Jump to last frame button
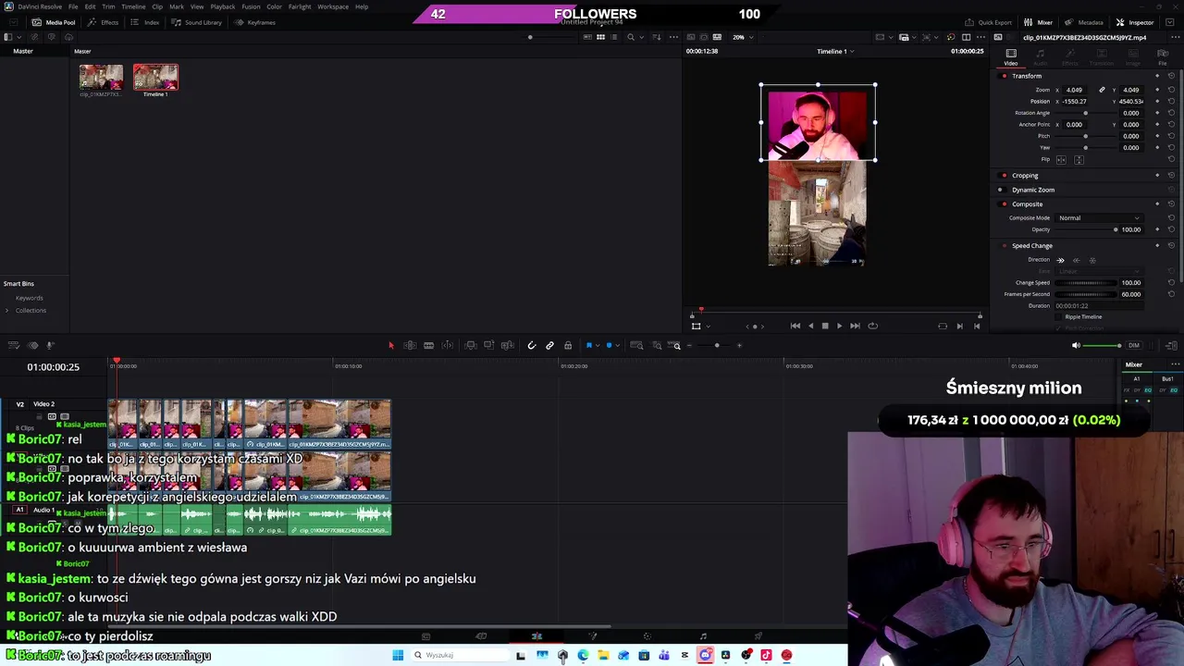Screen dimensions: 1184x666 855,326
